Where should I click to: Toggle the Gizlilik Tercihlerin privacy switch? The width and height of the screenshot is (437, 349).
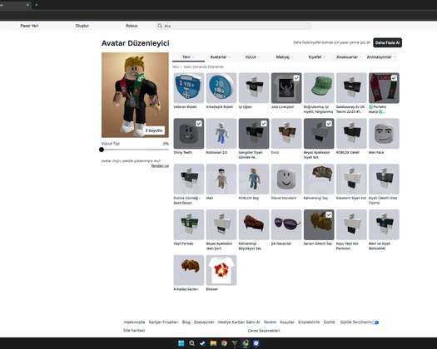pos(375,322)
